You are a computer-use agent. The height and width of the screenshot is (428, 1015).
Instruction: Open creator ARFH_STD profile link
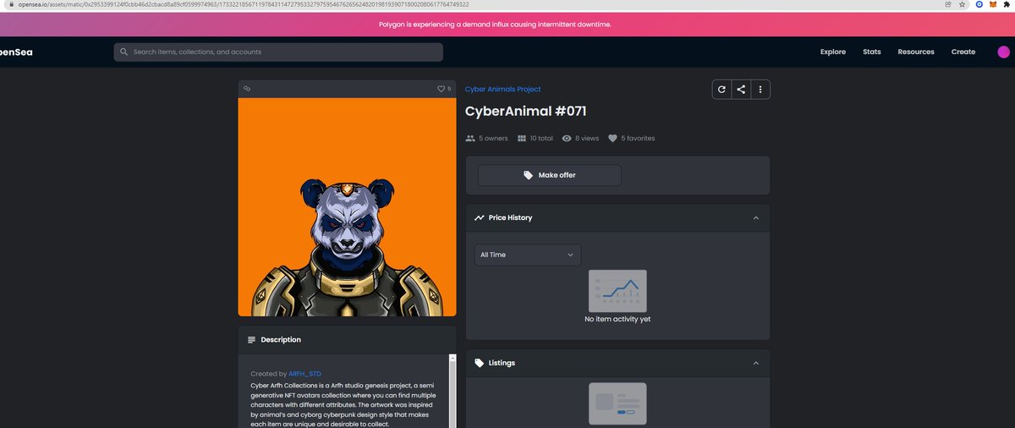coord(304,373)
